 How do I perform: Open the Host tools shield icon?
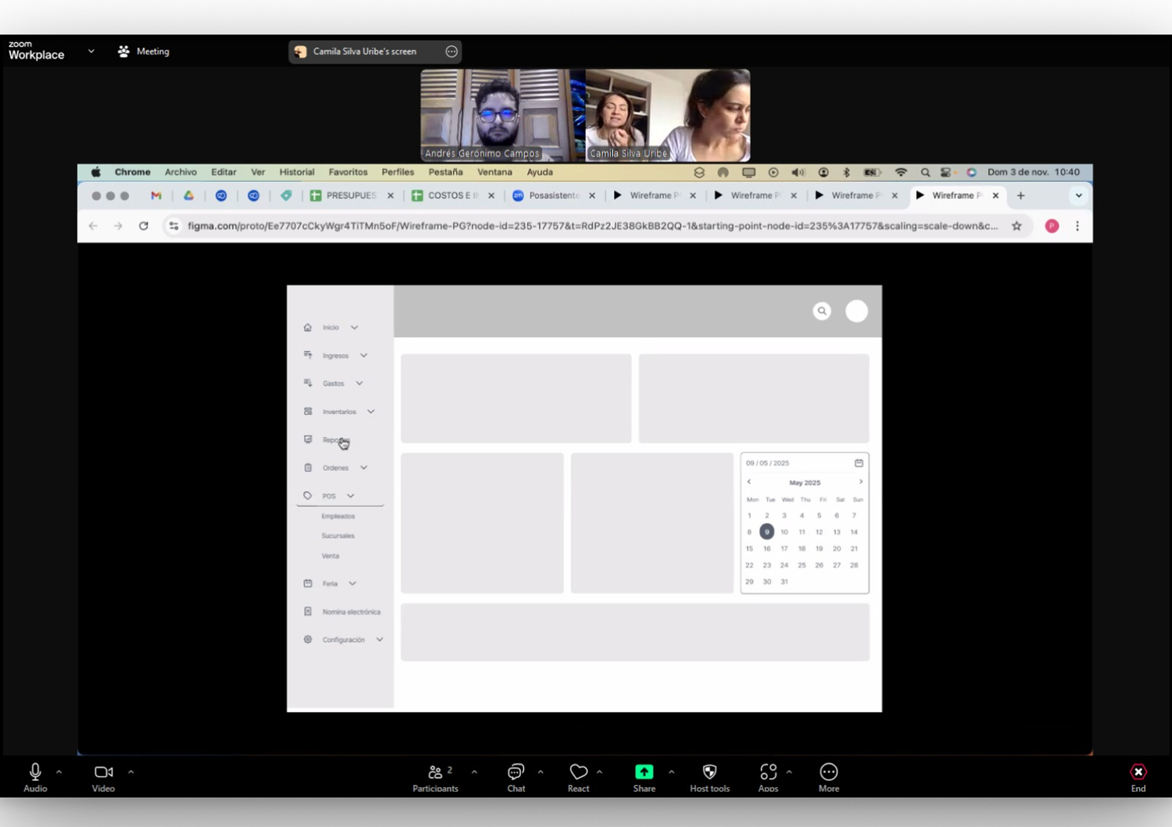(709, 773)
